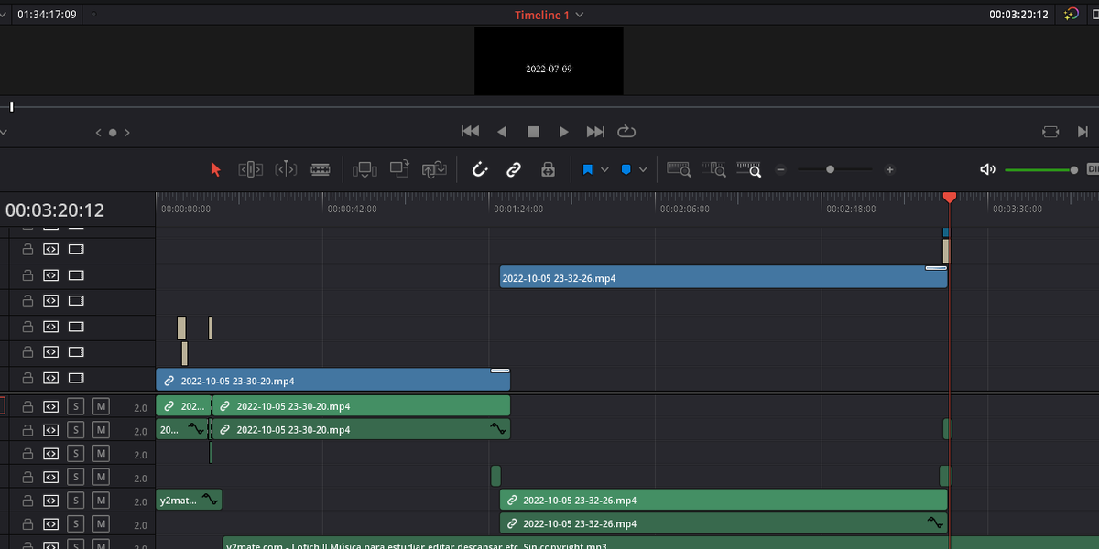Go to last frame of timeline
Viewport: 1099px width, 549px height.
tap(595, 132)
